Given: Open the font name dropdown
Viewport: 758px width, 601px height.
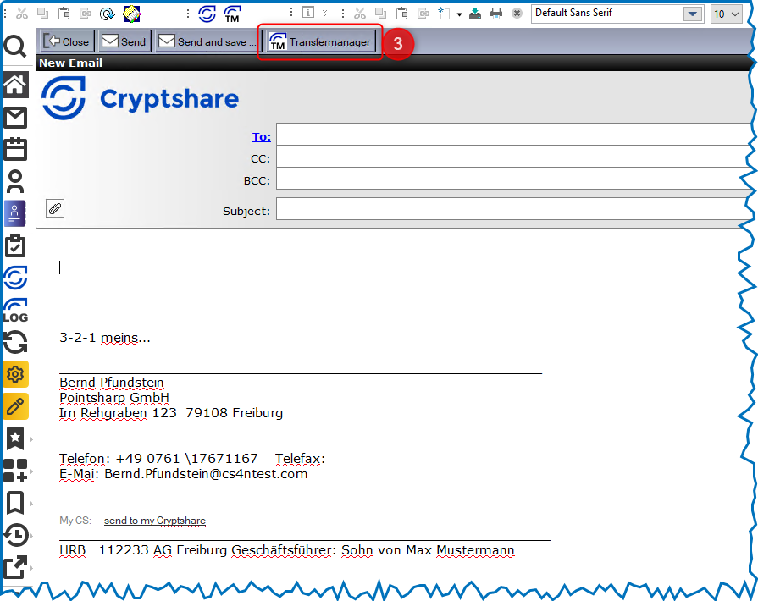Looking at the screenshot, I should (x=693, y=14).
